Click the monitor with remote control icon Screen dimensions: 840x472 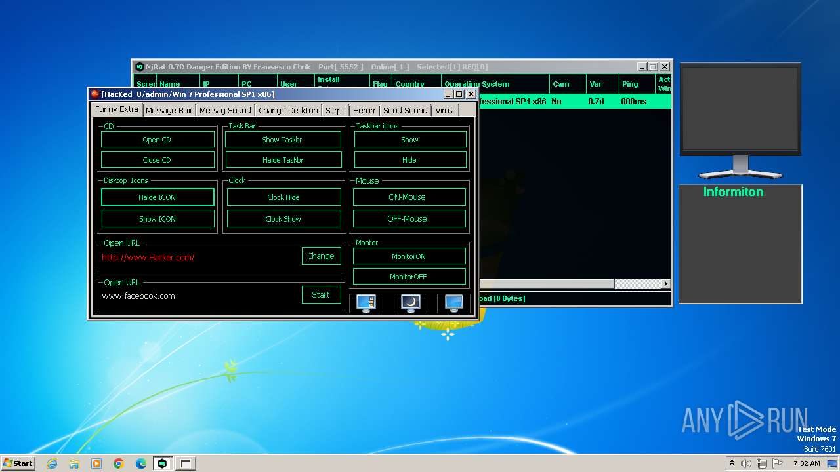click(366, 303)
